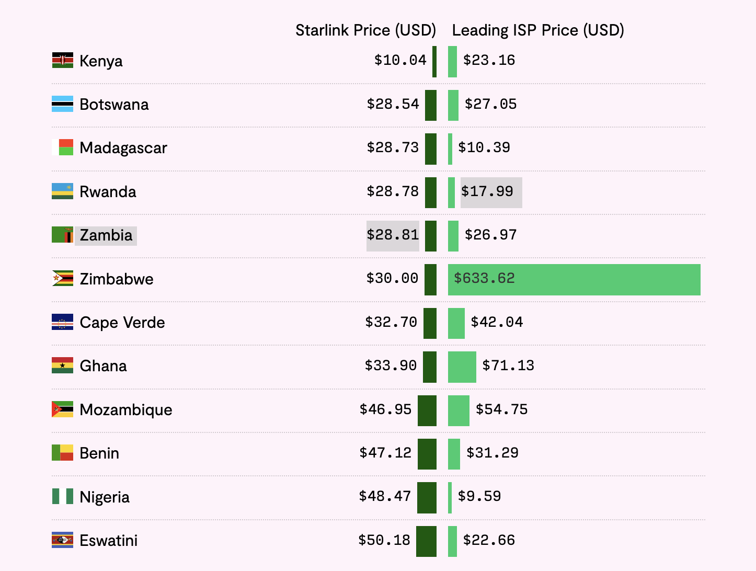Viewport: 756px width, 571px height.
Task: Click the Zimbabwe flag icon
Action: point(62,279)
